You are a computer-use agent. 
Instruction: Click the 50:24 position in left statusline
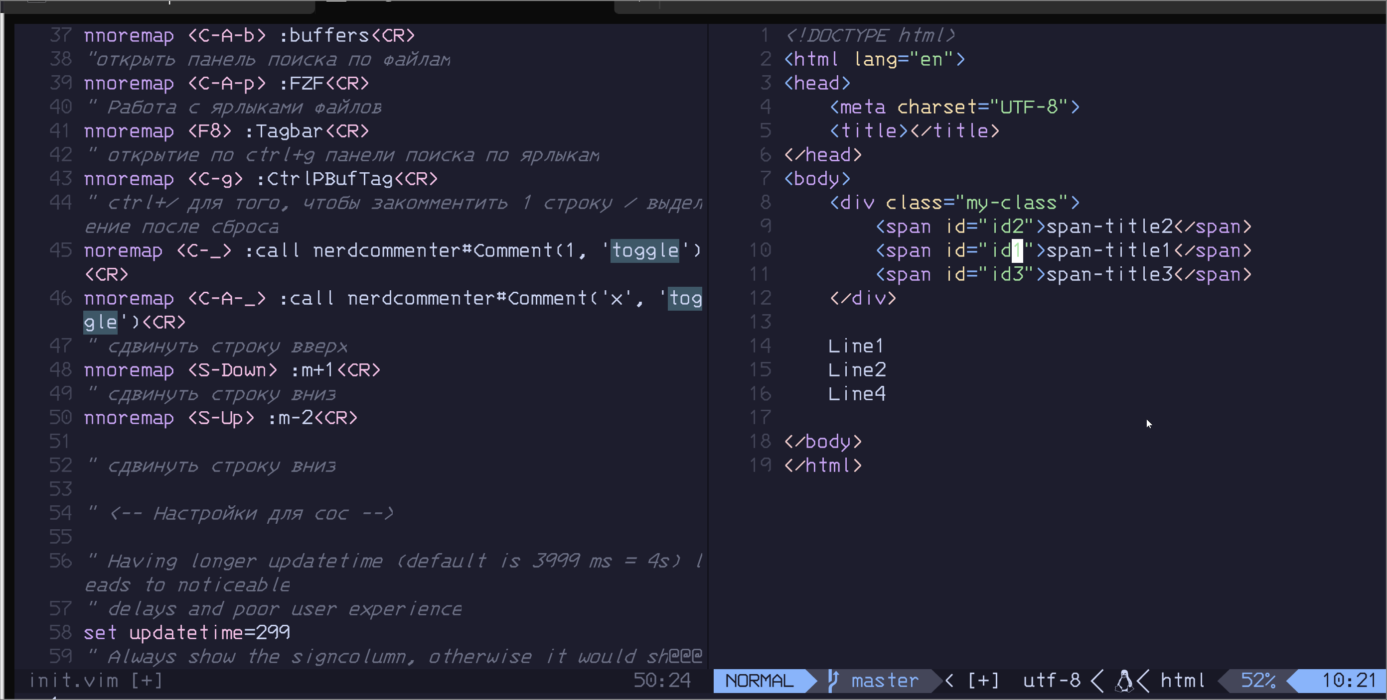coord(661,681)
